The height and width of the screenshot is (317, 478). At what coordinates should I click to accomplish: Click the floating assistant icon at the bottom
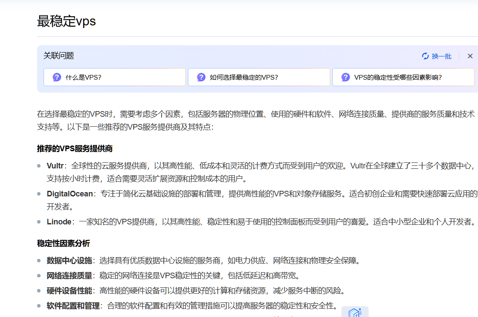pos(355,312)
